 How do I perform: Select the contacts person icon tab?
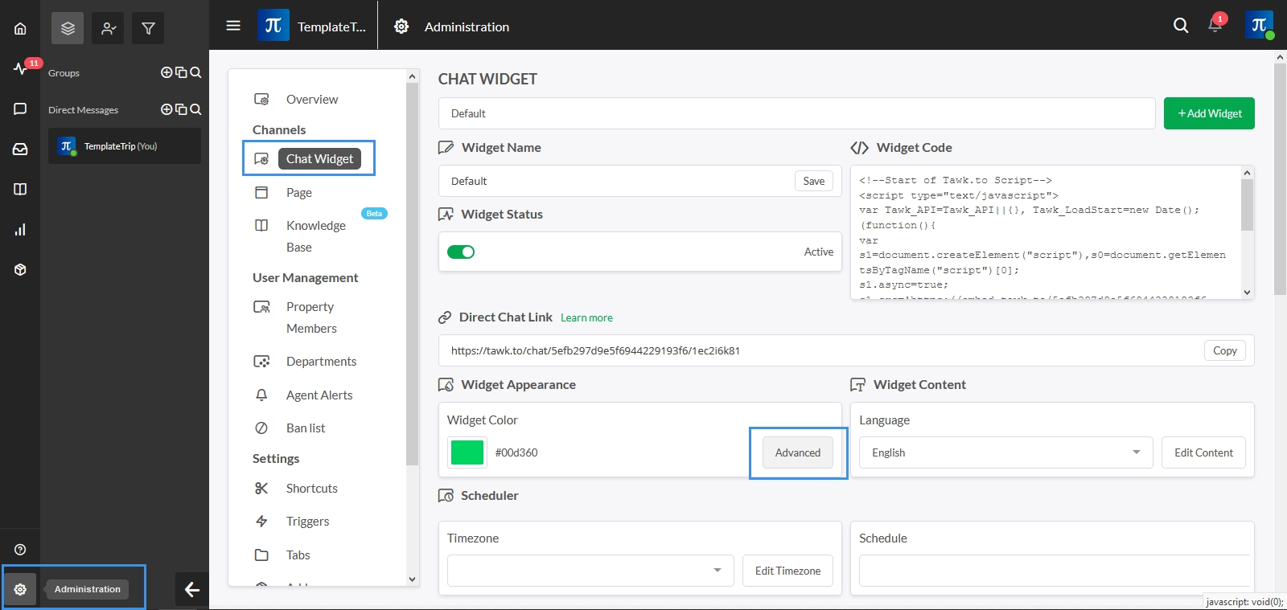click(x=108, y=28)
